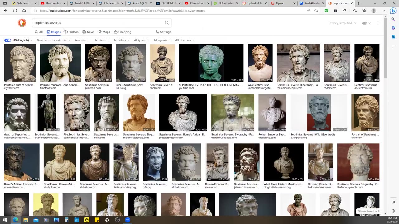Open the Bing chat sidebar icon
The image size is (399, 224).
click(393, 11)
